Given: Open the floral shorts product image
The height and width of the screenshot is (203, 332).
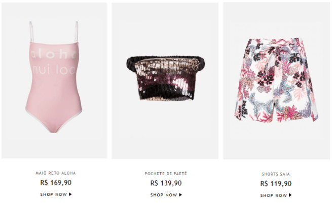Looking at the screenshot, I should [x=276, y=81].
